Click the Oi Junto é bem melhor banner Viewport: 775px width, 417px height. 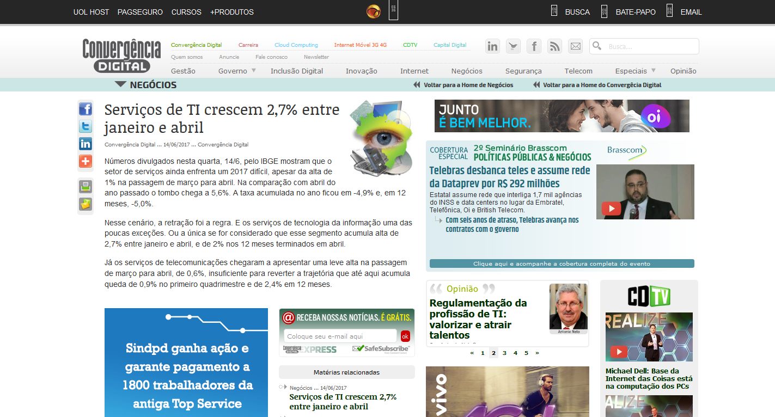[562, 116]
